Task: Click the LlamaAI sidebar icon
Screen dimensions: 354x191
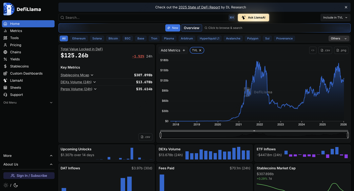Action: (5, 80)
